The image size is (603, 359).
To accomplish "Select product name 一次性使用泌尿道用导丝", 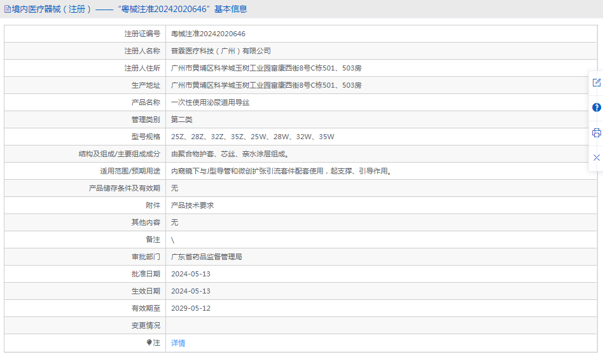I will [x=210, y=102].
